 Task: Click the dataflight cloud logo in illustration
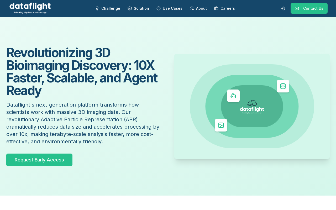click(252, 107)
